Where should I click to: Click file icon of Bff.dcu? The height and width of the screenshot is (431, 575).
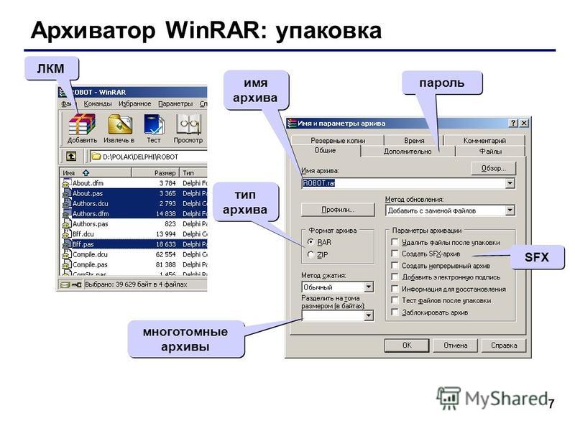pyautogui.click(x=66, y=234)
